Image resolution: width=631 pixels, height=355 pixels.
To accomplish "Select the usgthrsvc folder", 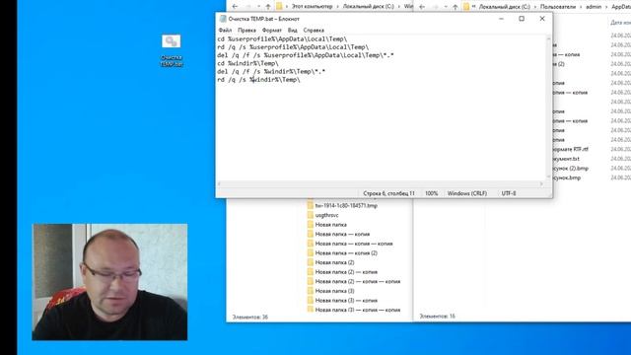I will [x=326, y=215].
